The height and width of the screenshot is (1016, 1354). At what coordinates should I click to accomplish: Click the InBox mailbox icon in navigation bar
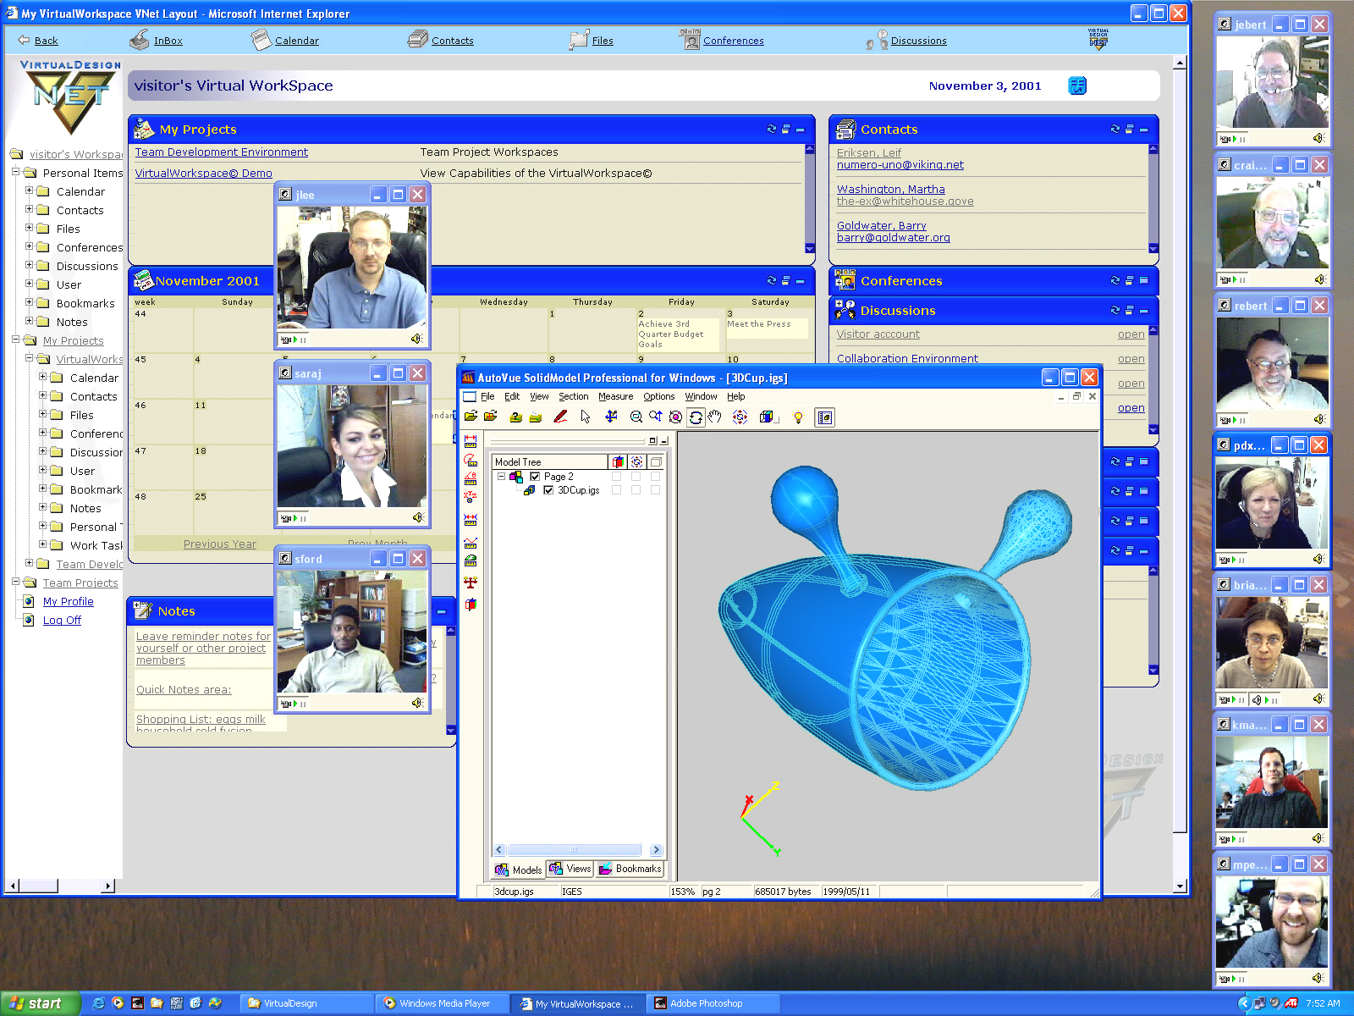coord(139,40)
